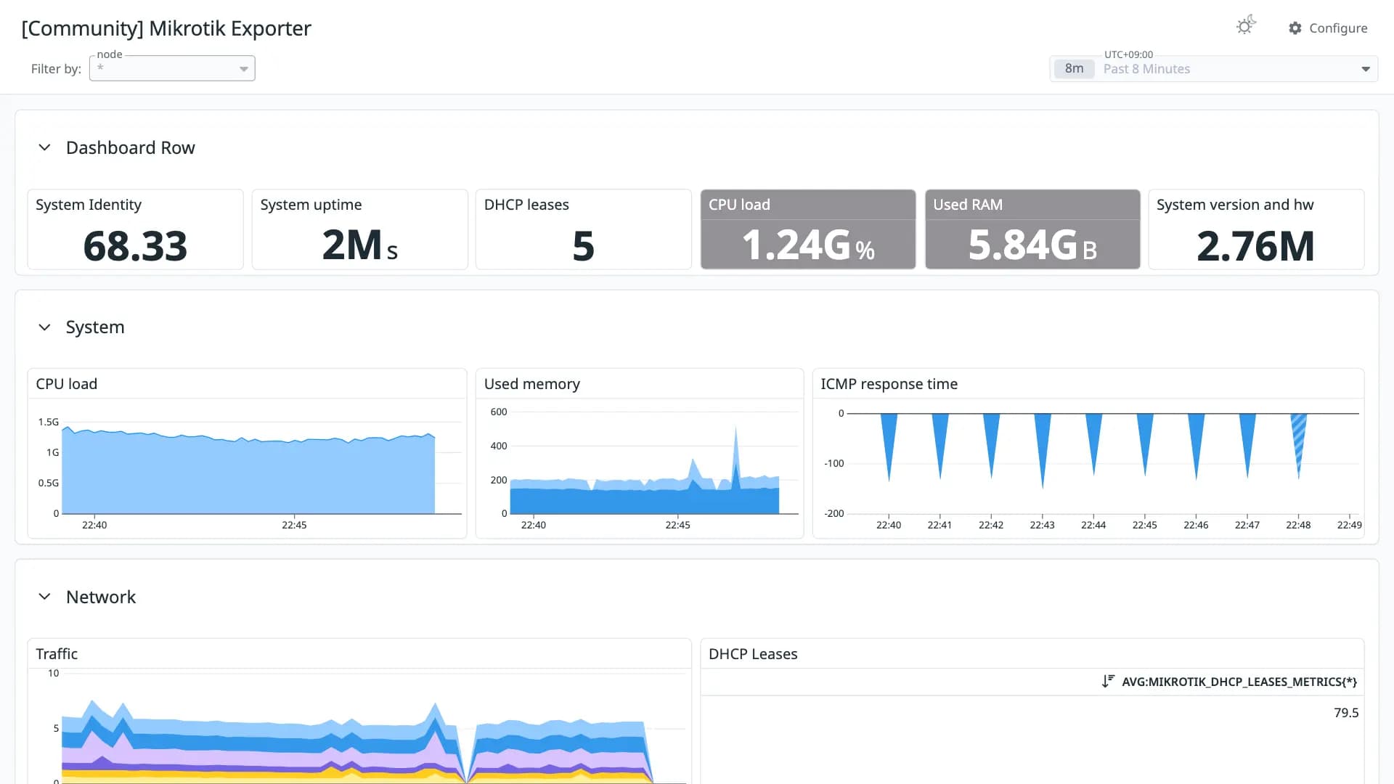This screenshot has width=1394, height=784.
Task: Open the Used RAM 5.84G widget
Action: tap(1032, 229)
